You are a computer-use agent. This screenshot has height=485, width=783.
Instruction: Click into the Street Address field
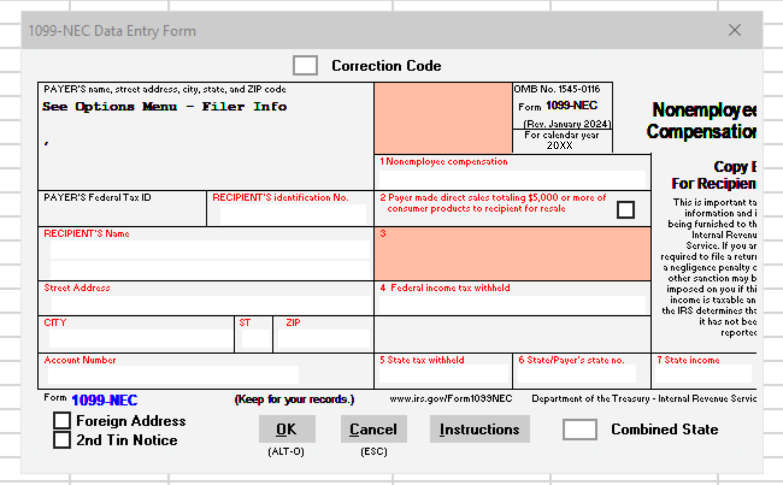click(x=211, y=305)
